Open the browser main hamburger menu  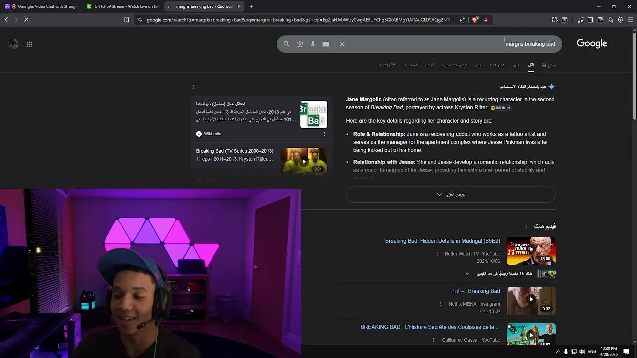click(x=631, y=20)
